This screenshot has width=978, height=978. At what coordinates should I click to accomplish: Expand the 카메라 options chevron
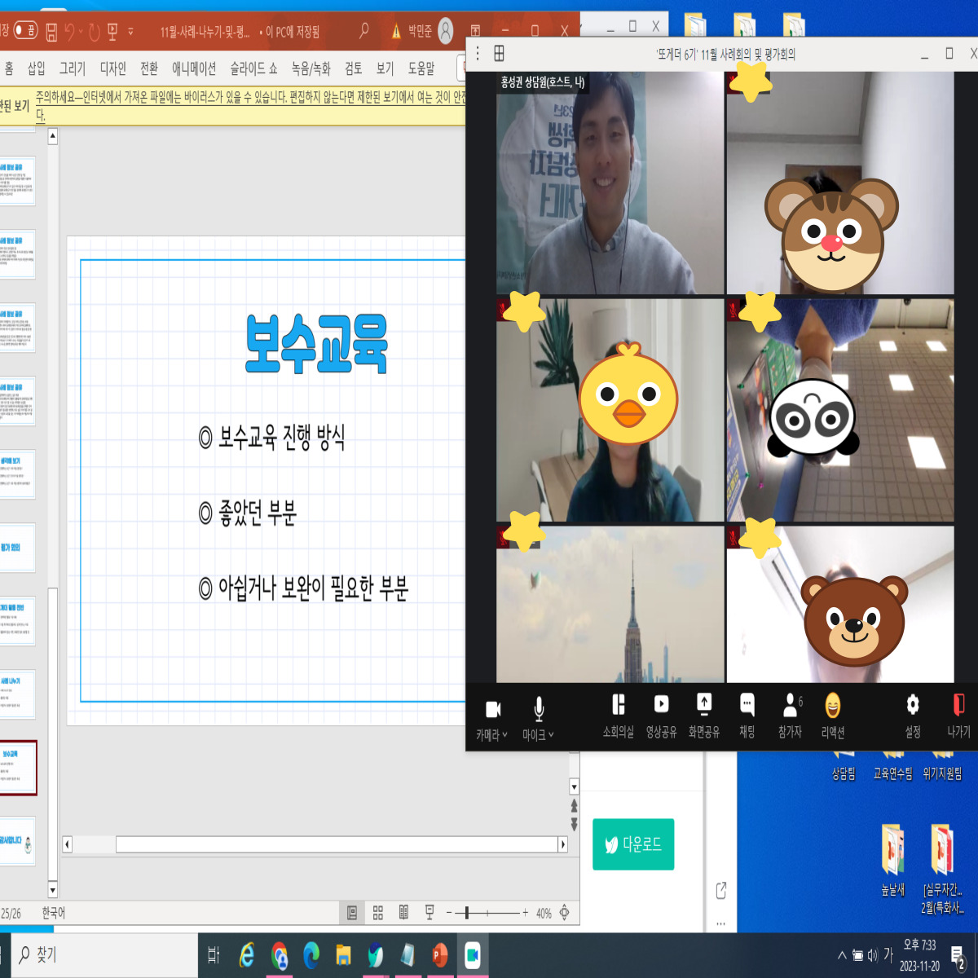[505, 735]
